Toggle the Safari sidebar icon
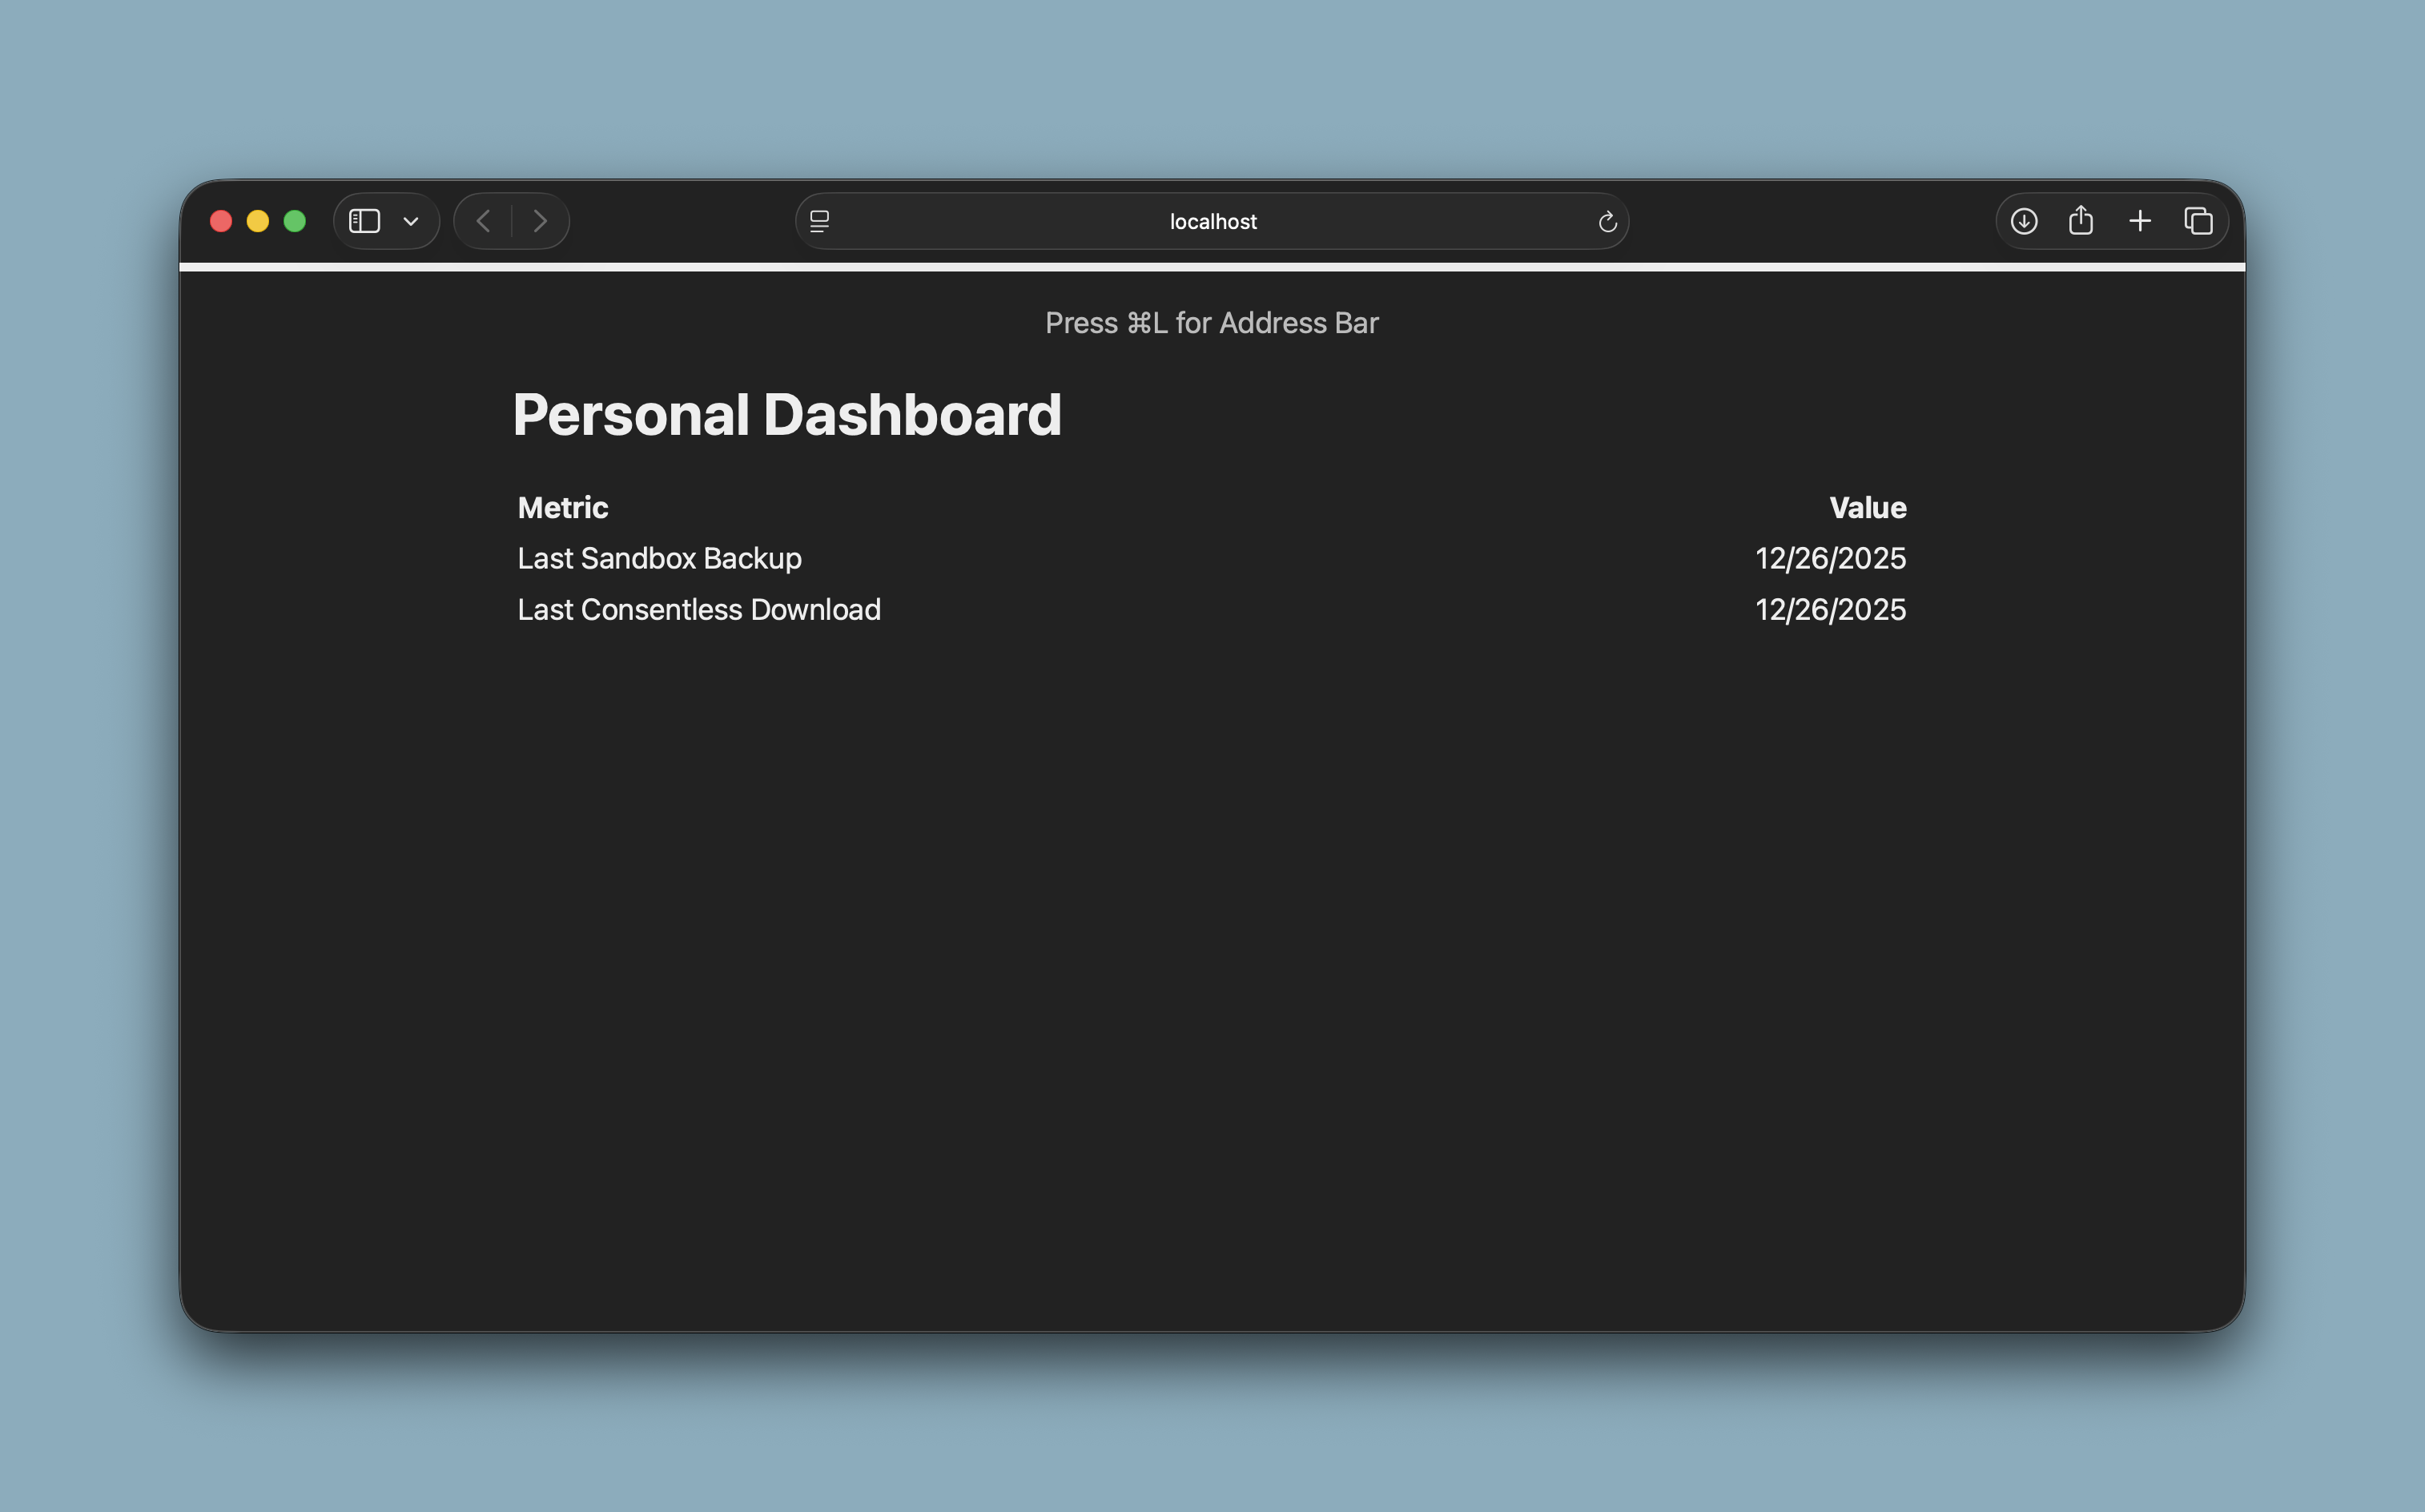2425x1512 pixels. pos(364,221)
